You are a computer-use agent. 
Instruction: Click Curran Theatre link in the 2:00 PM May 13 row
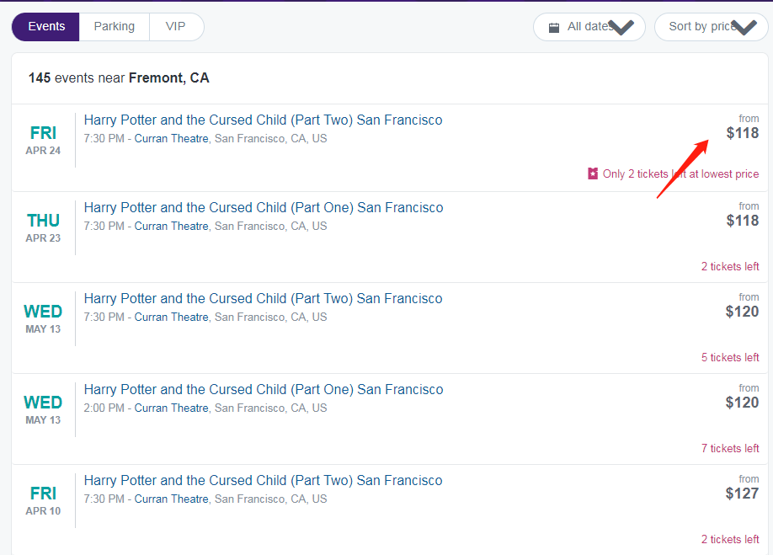(x=172, y=408)
